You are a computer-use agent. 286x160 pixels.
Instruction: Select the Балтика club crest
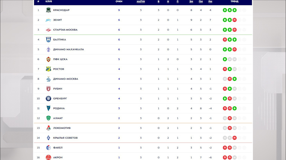click(48, 40)
